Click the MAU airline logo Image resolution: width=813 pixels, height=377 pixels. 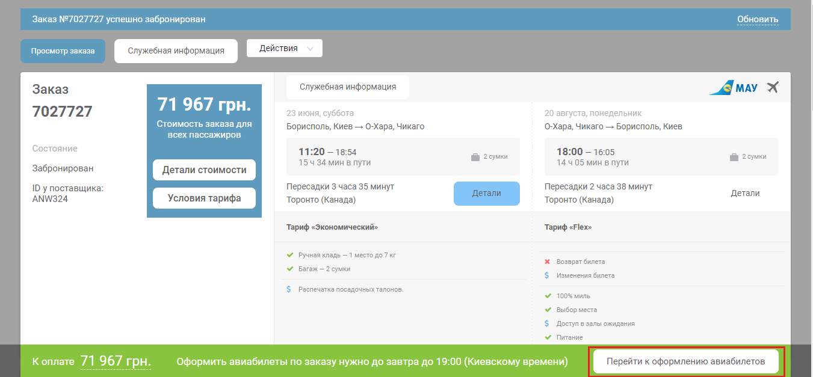coord(734,88)
